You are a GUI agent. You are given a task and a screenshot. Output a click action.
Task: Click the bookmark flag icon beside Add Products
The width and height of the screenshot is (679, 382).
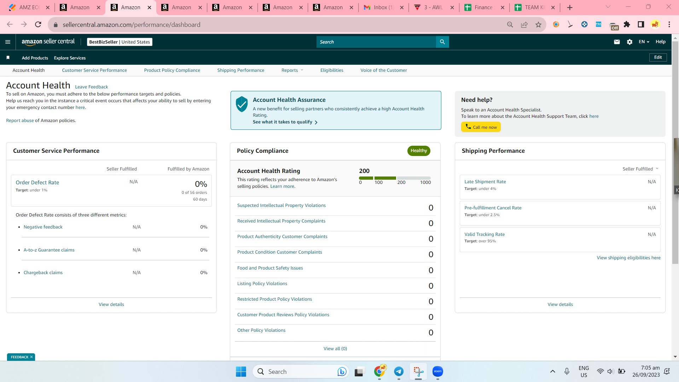point(8,58)
